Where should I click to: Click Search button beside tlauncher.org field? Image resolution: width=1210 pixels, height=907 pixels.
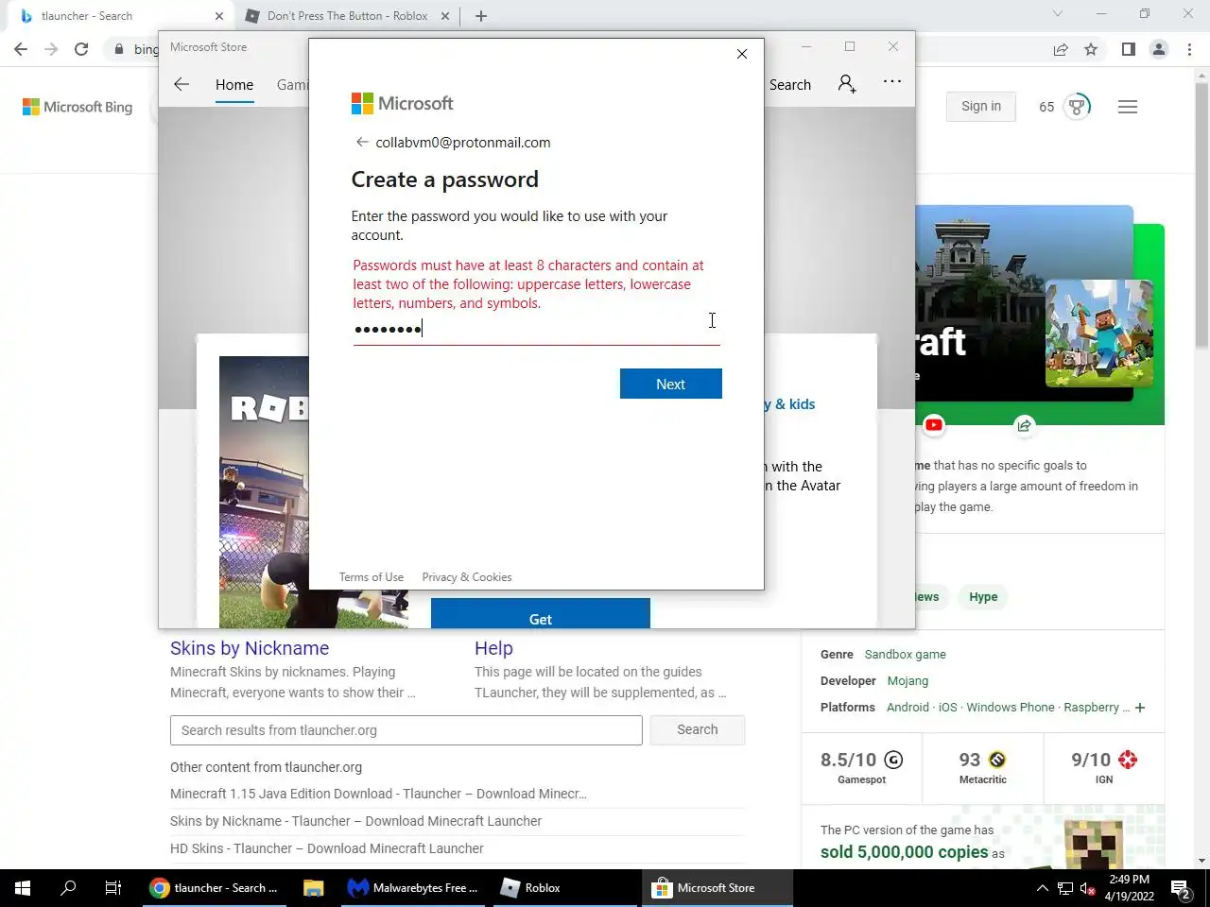(698, 729)
